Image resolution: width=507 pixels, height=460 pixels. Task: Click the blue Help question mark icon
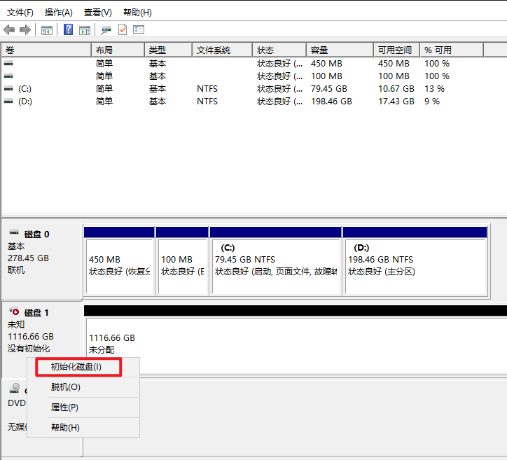click(69, 29)
